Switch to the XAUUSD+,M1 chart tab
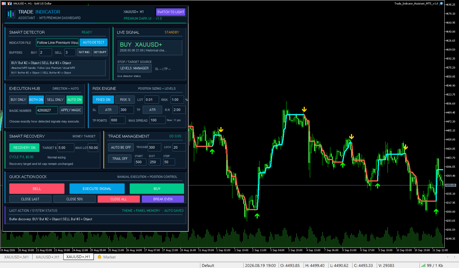Image resolution: width=459 pixels, height=268 pixels. point(16,257)
